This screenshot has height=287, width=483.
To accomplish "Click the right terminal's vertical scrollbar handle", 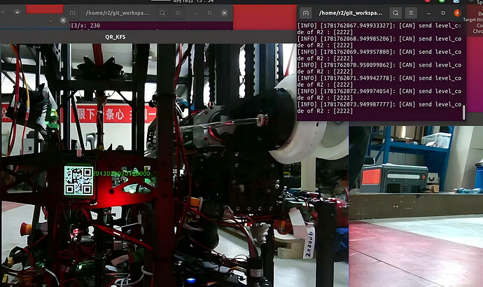I will pos(463,113).
